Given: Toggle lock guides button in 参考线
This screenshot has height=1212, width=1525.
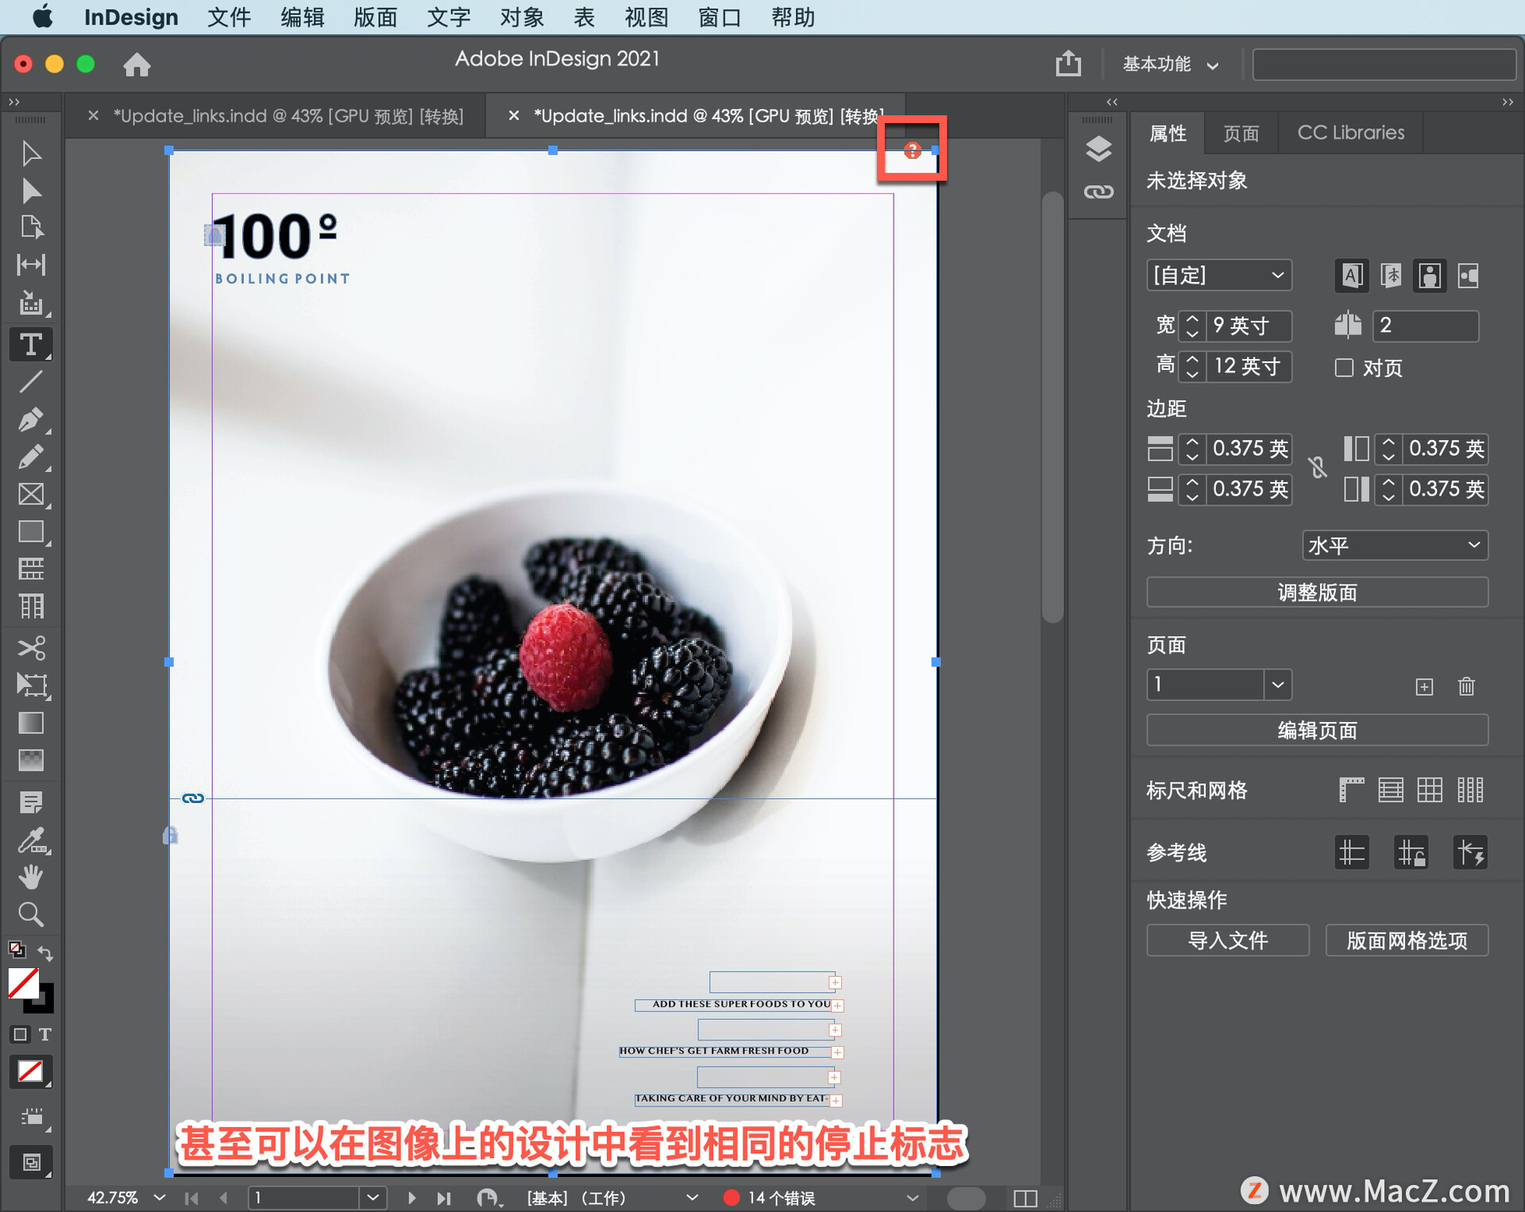Looking at the screenshot, I should 1411,853.
